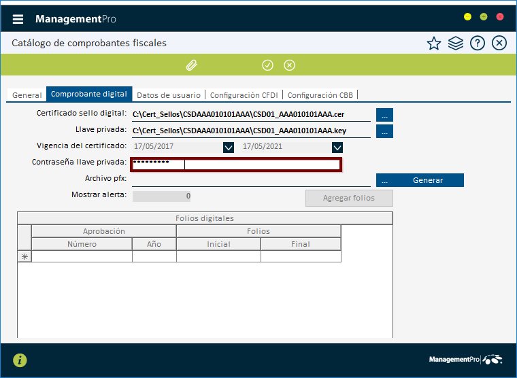Click the Agregar folios button
The width and height of the screenshot is (517, 378).
coord(349,198)
